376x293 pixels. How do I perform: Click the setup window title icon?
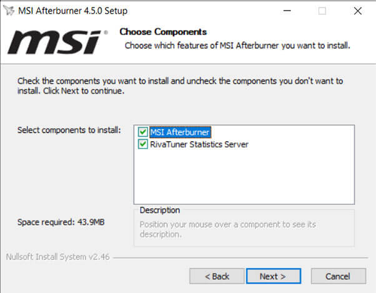pyautogui.click(x=9, y=11)
